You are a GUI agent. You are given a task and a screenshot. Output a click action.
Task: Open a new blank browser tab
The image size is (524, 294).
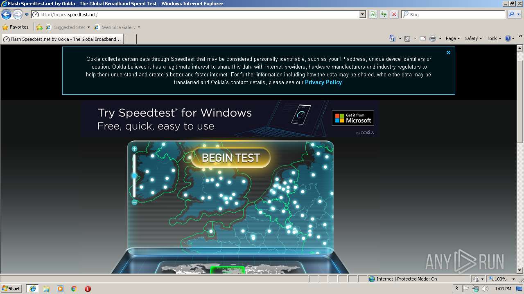130,39
